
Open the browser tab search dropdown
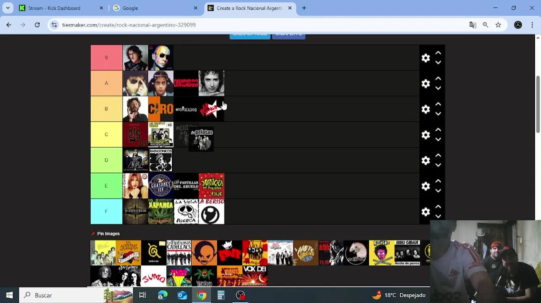pyautogui.click(x=8, y=8)
